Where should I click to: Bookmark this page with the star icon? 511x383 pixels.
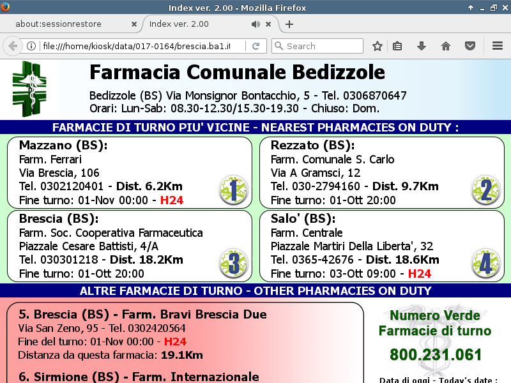tap(378, 46)
